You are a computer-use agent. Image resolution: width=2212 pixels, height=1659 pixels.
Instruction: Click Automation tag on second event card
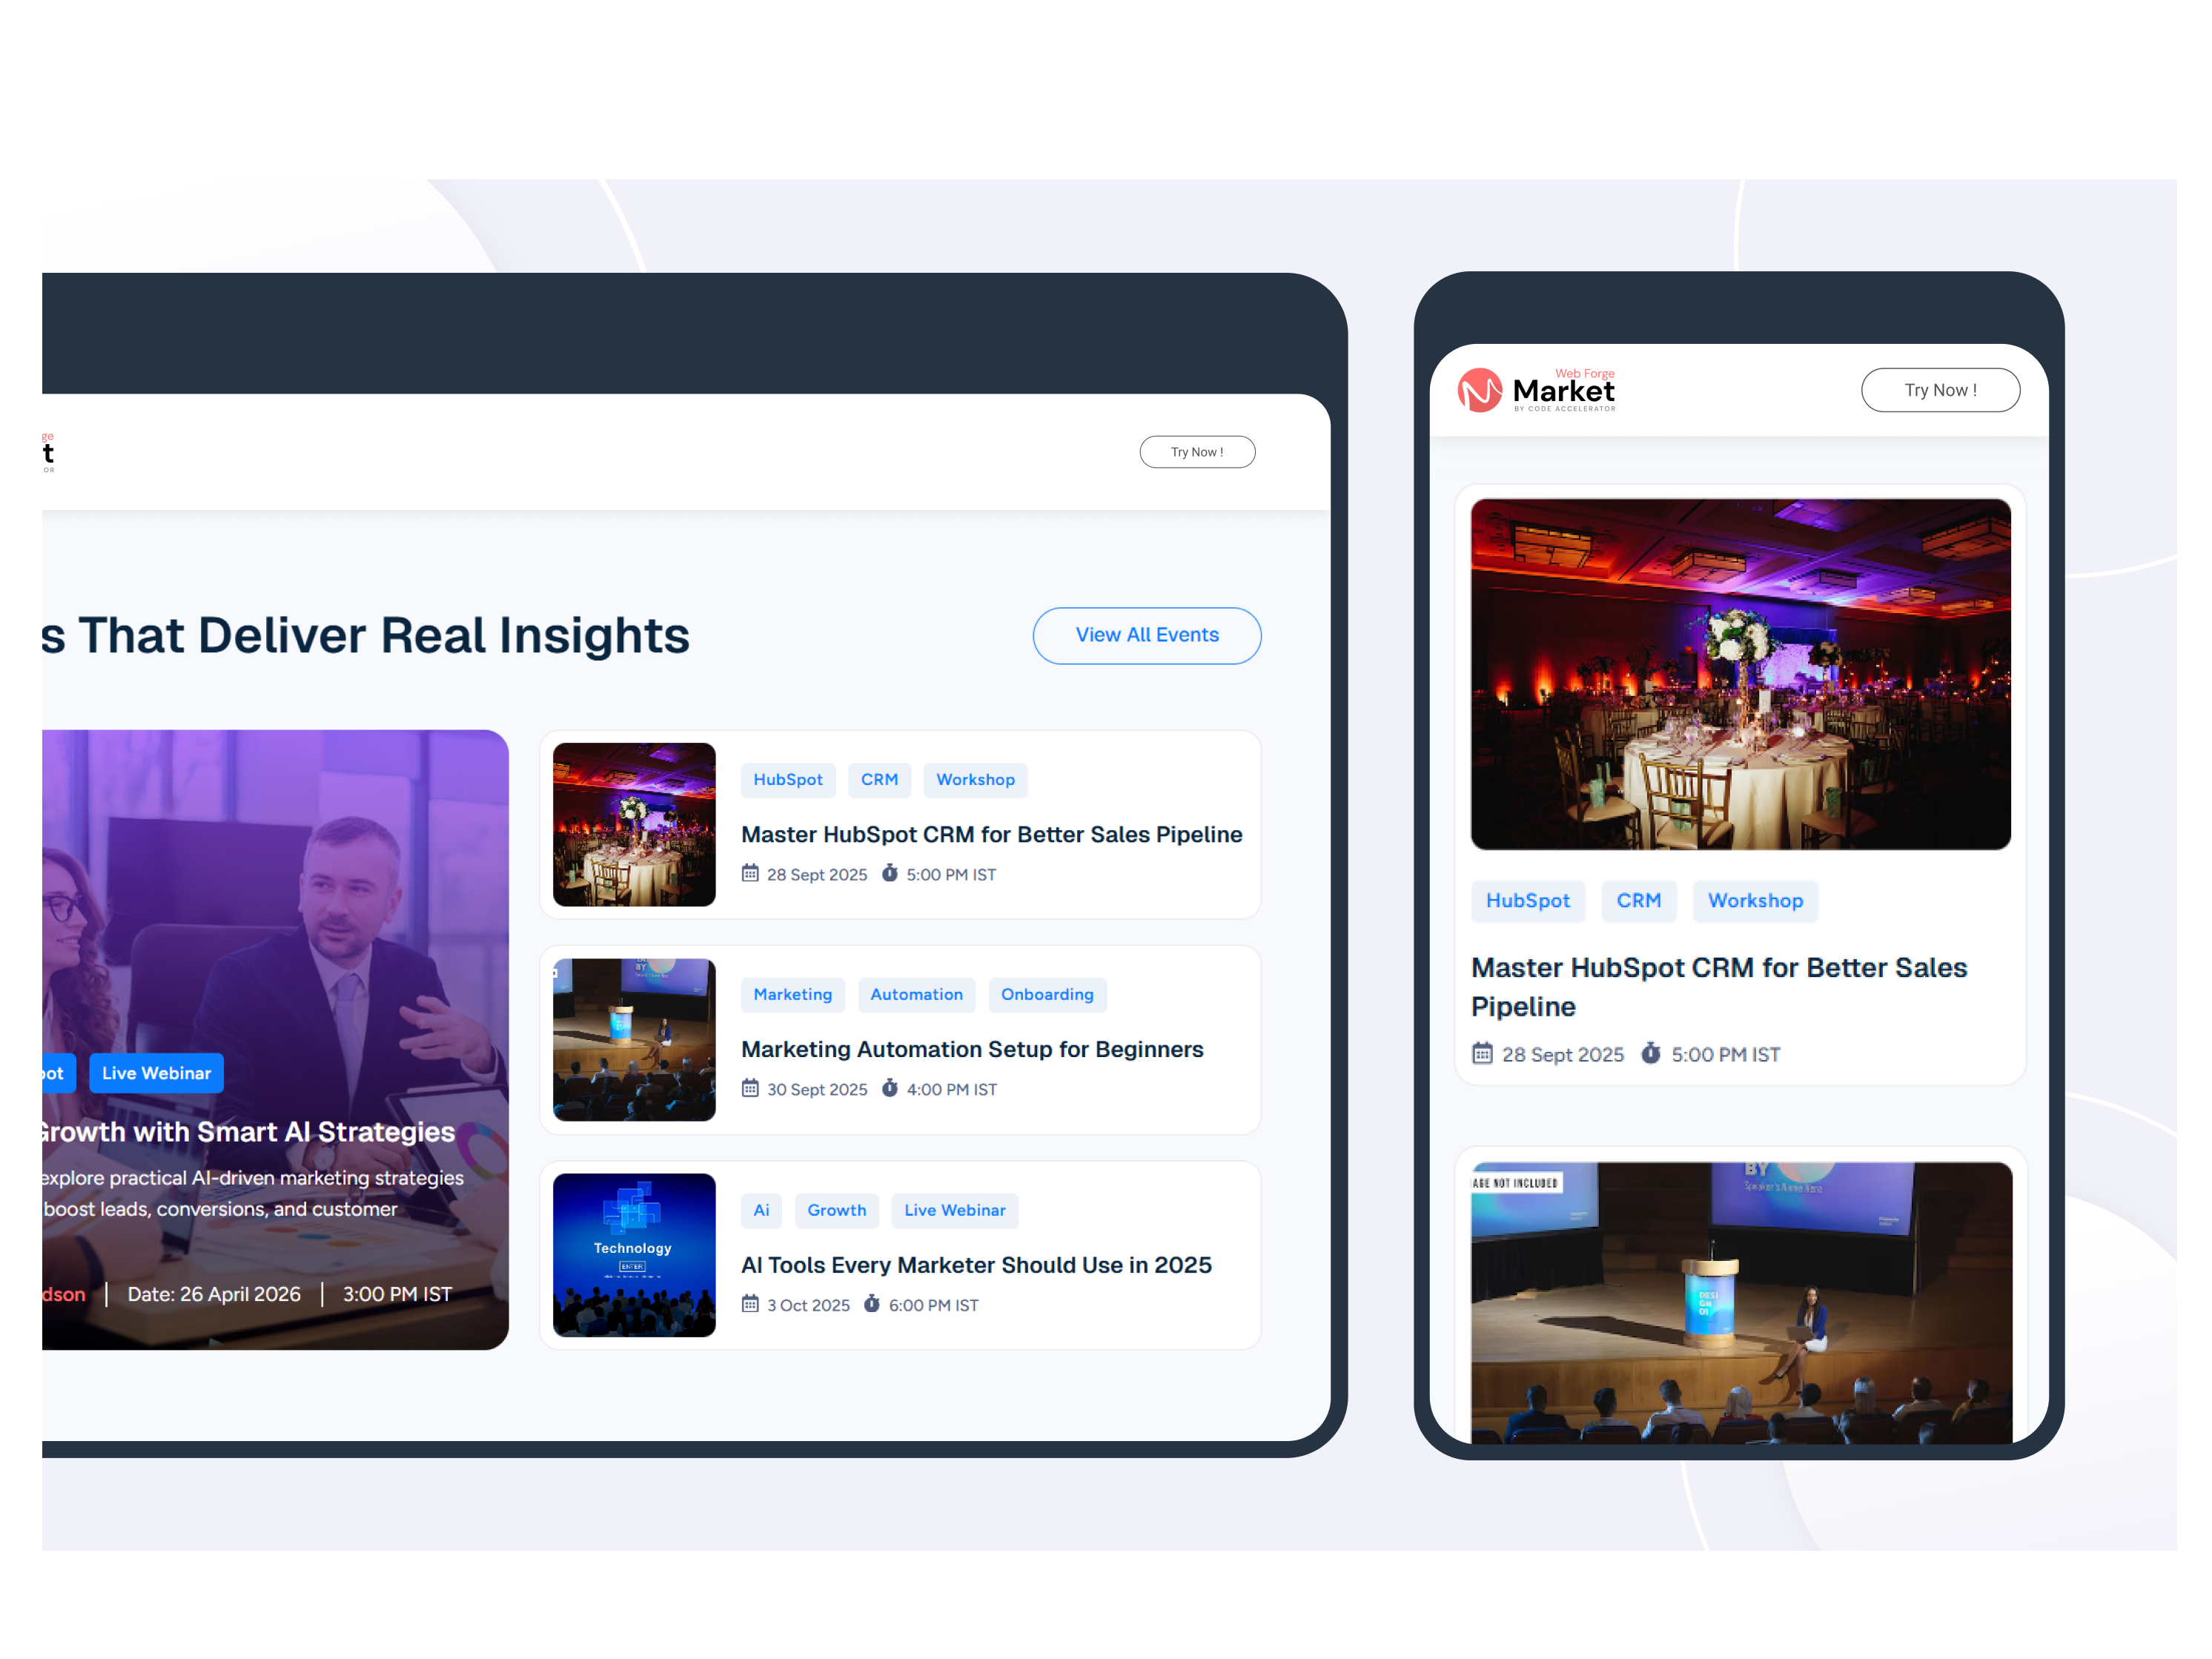(x=916, y=995)
